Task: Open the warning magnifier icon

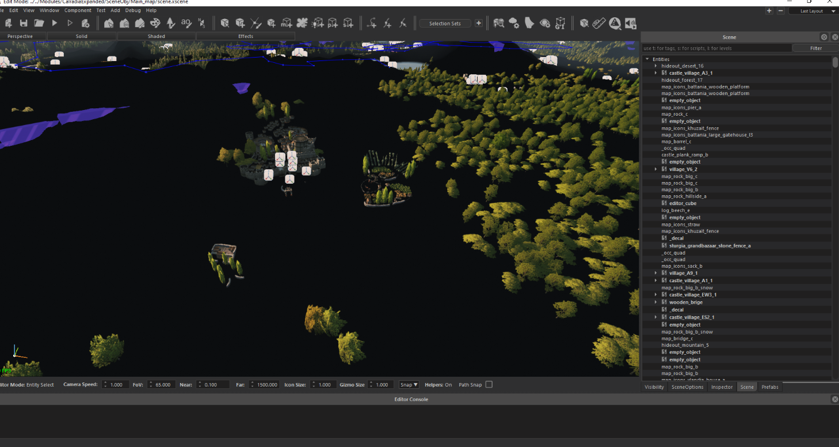Action: [x=615, y=23]
